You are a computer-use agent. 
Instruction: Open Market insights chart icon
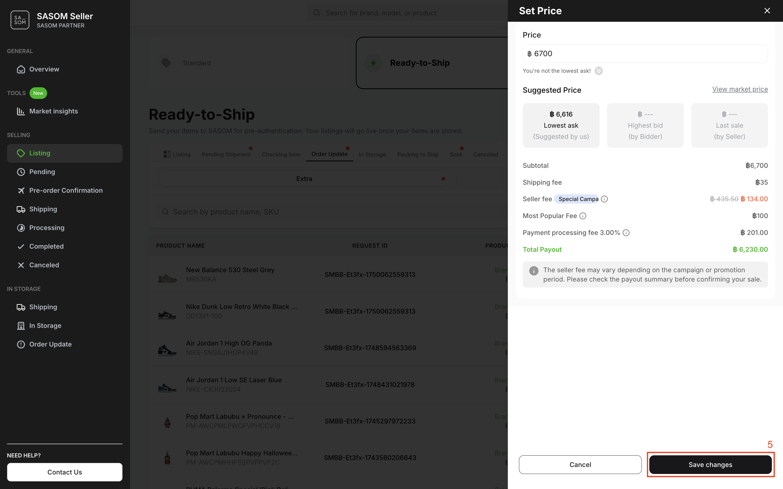coord(21,111)
